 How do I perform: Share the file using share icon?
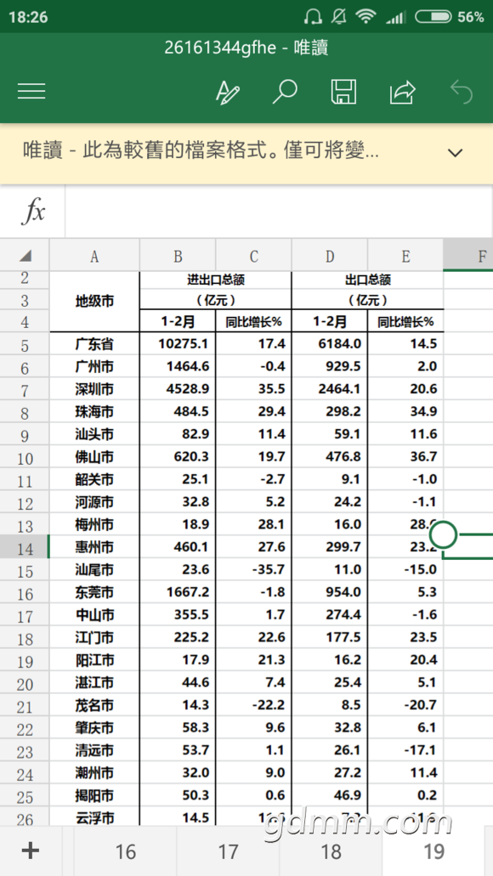tap(402, 92)
